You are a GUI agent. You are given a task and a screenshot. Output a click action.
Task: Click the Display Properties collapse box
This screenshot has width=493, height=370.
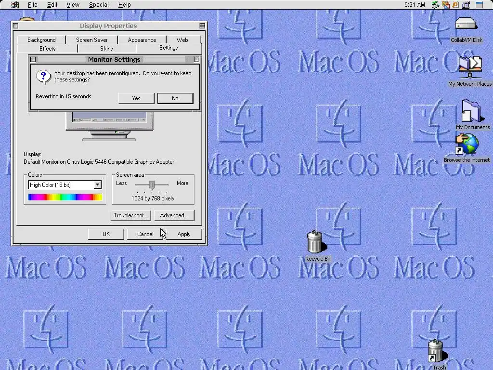[203, 26]
